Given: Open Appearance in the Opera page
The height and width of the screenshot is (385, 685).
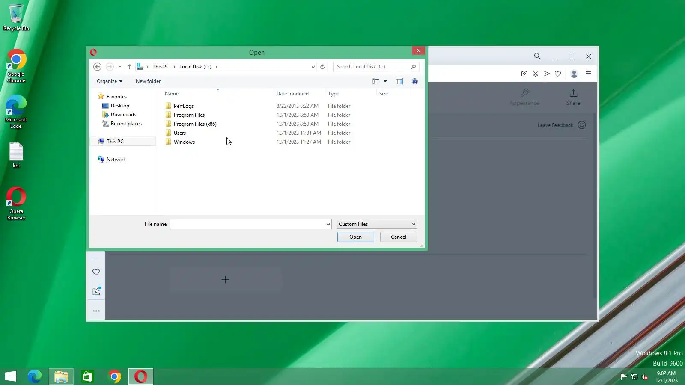Looking at the screenshot, I should (x=524, y=97).
